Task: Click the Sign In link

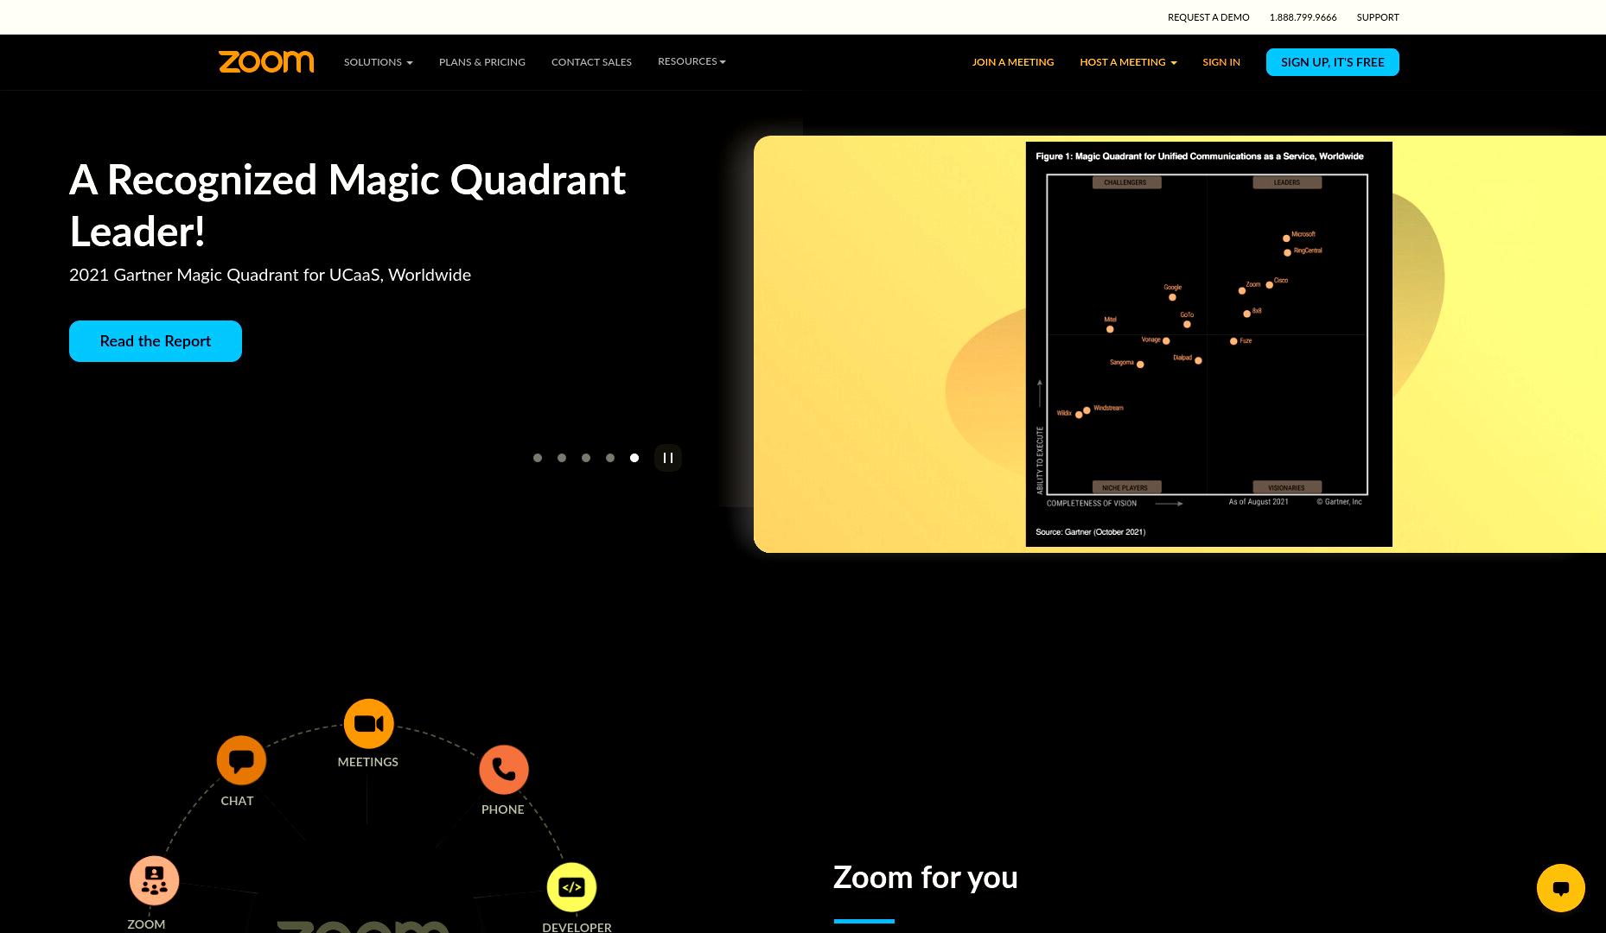Action: click(1221, 62)
